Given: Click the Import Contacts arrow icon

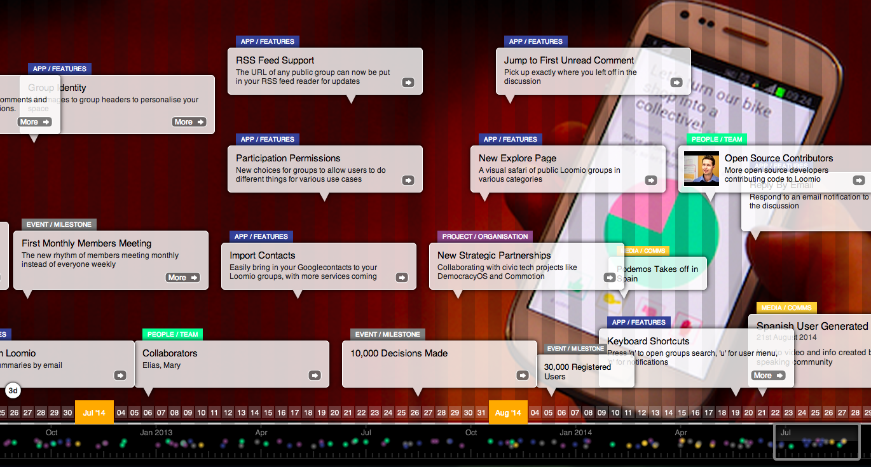Looking at the screenshot, I should pyautogui.click(x=402, y=277).
